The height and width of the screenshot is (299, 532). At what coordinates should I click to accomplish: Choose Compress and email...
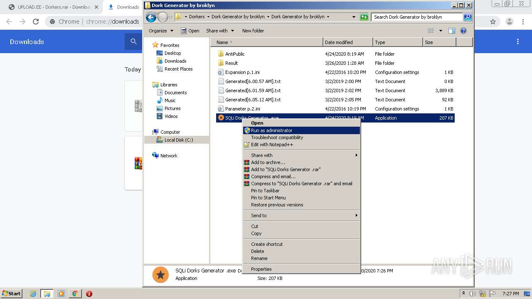(301, 176)
